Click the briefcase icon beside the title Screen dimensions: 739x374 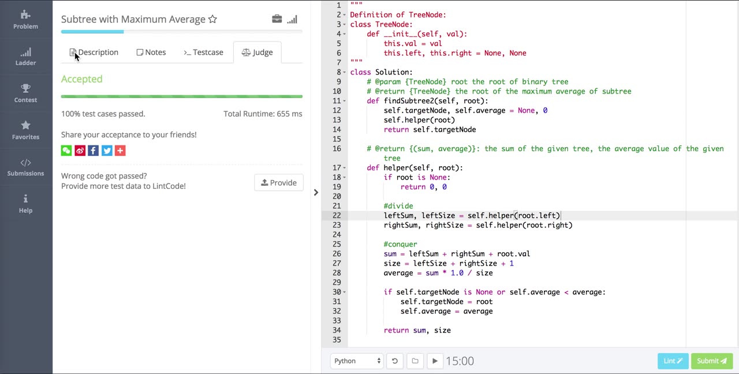coord(277,19)
